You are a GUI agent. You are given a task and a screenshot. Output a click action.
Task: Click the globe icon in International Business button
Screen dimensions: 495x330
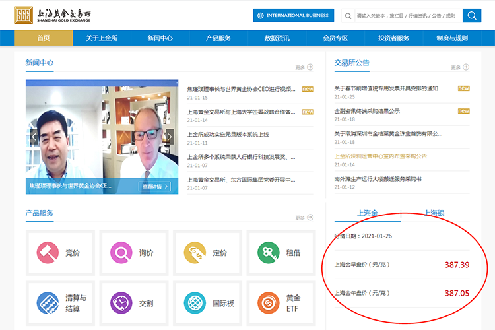tap(261, 15)
